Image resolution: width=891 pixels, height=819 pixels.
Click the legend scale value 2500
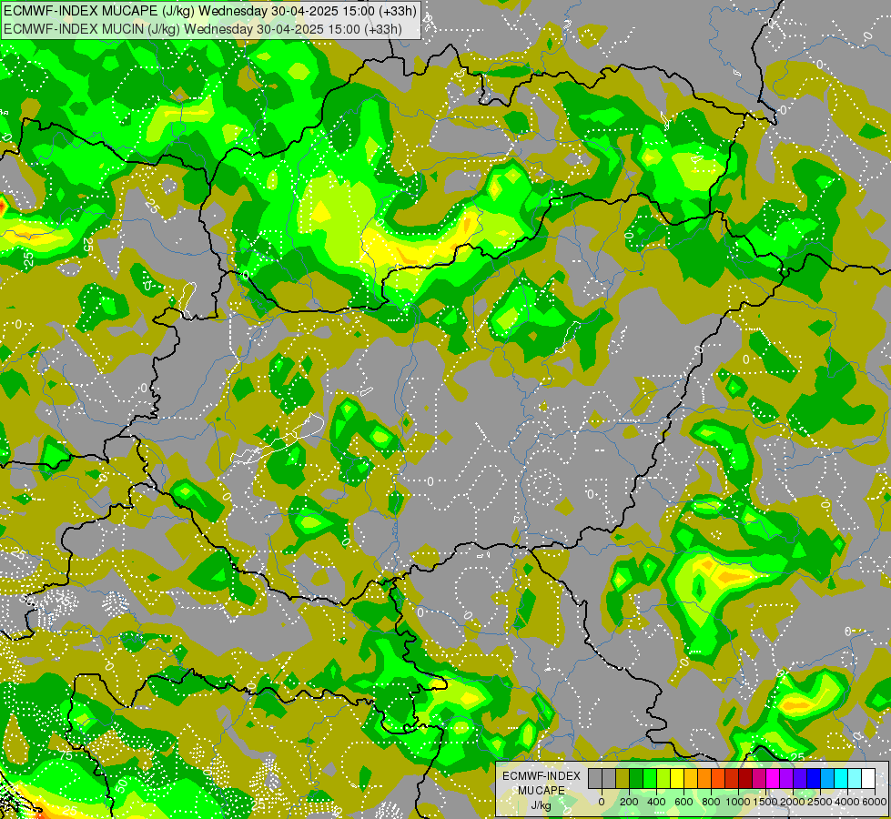(x=820, y=802)
